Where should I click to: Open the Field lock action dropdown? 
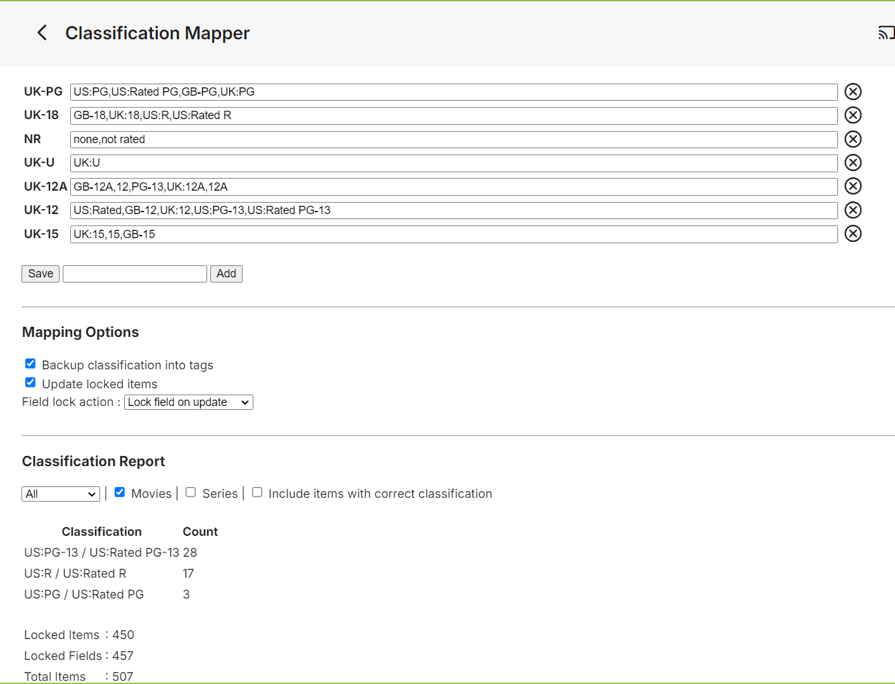pos(188,402)
